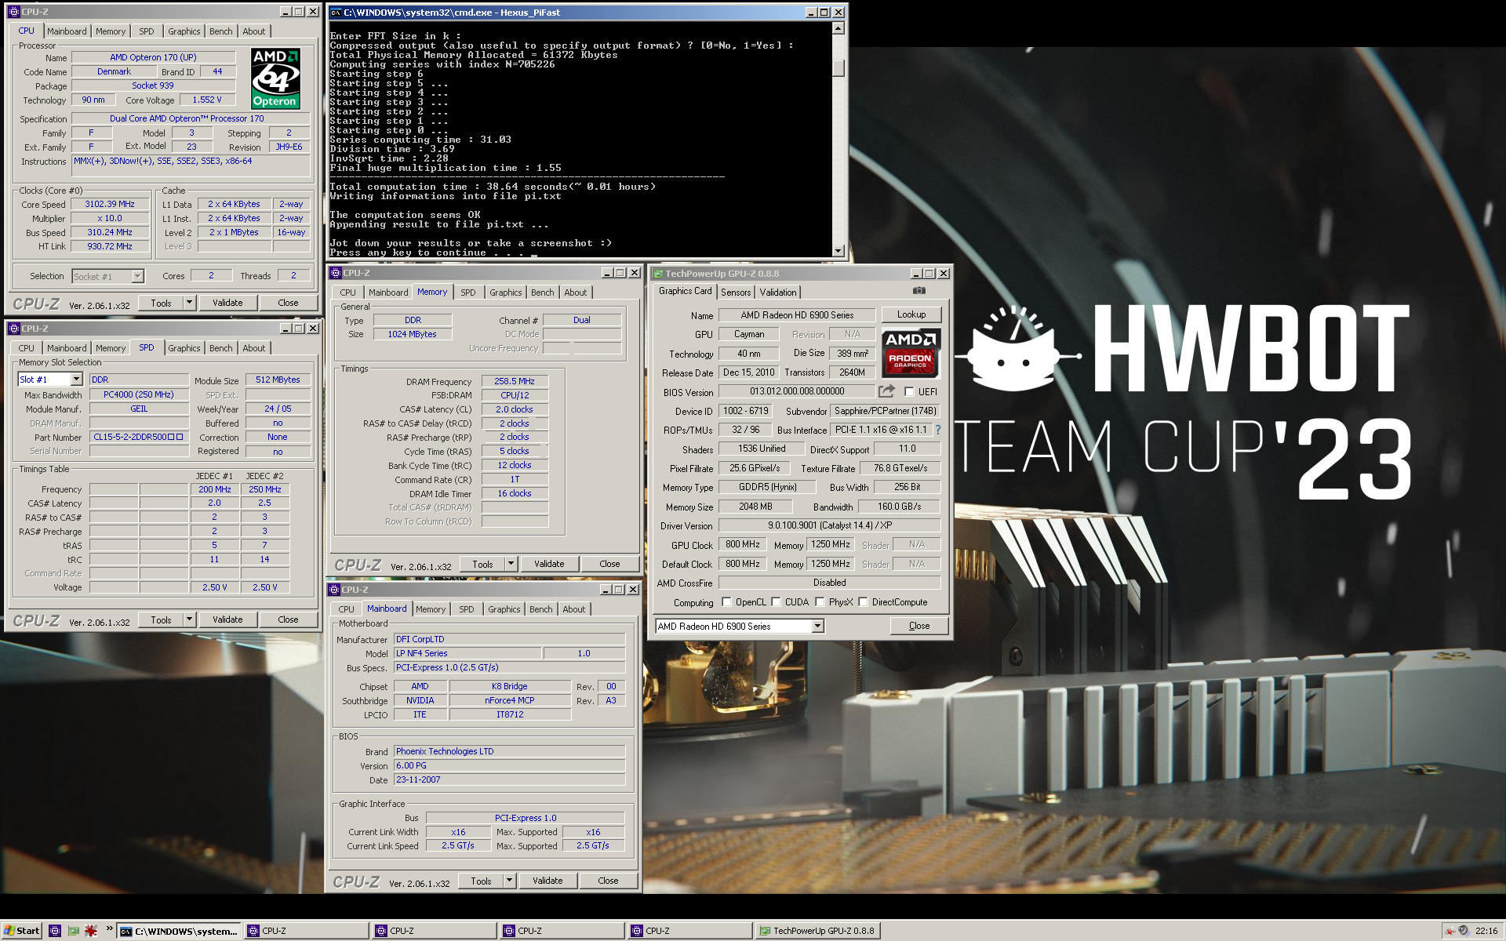Click the CPU name field AMD Opteron 170
Image resolution: width=1506 pixels, height=941 pixels.
pyautogui.click(x=154, y=57)
